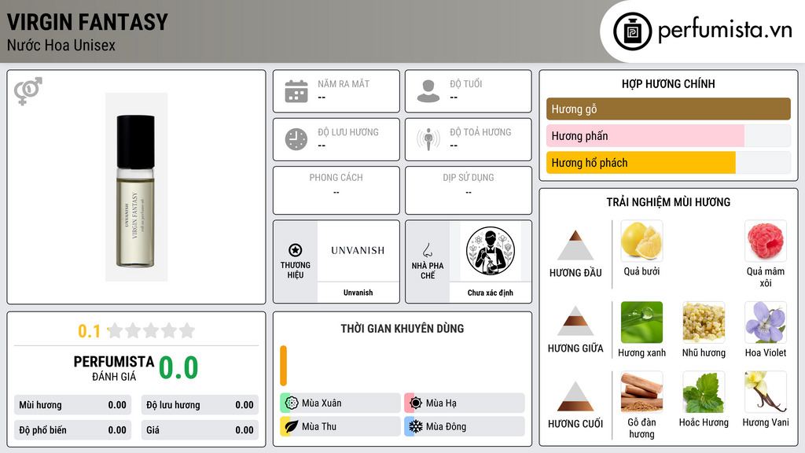Click the Hương cuối pyramid icon
Image resolution: width=805 pixels, height=453 pixels.
coord(575,396)
